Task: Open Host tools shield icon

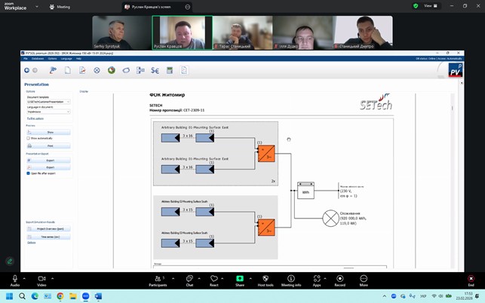Action: (266, 279)
